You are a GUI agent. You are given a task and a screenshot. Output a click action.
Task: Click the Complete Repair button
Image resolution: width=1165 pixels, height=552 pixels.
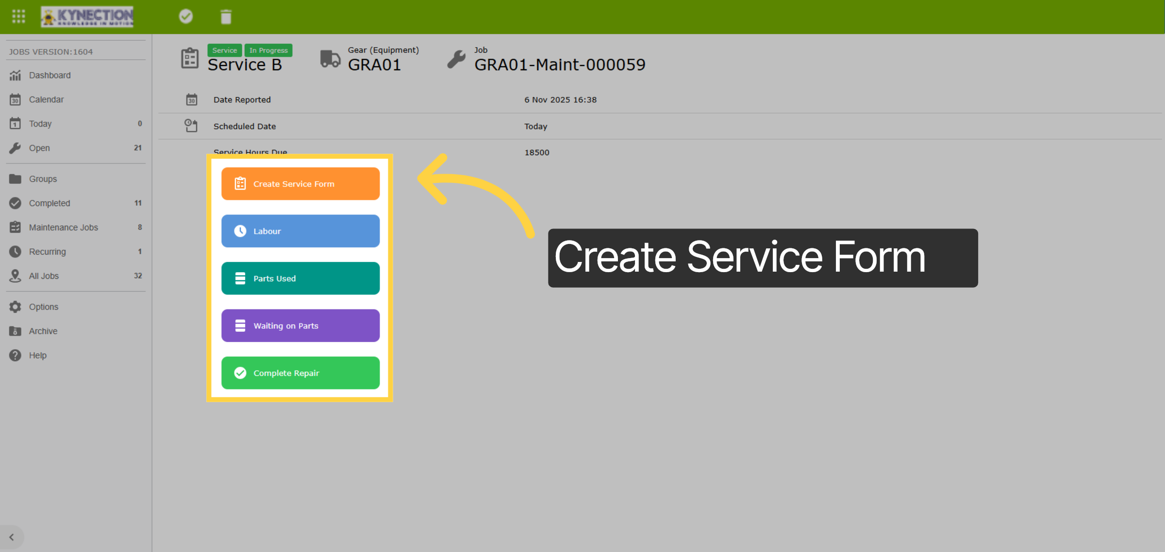coord(300,373)
